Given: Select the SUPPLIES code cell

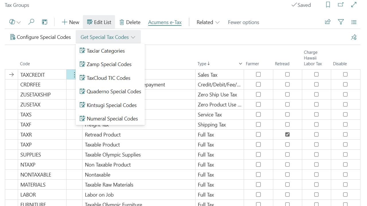Looking at the screenshot, I should 31,155.
